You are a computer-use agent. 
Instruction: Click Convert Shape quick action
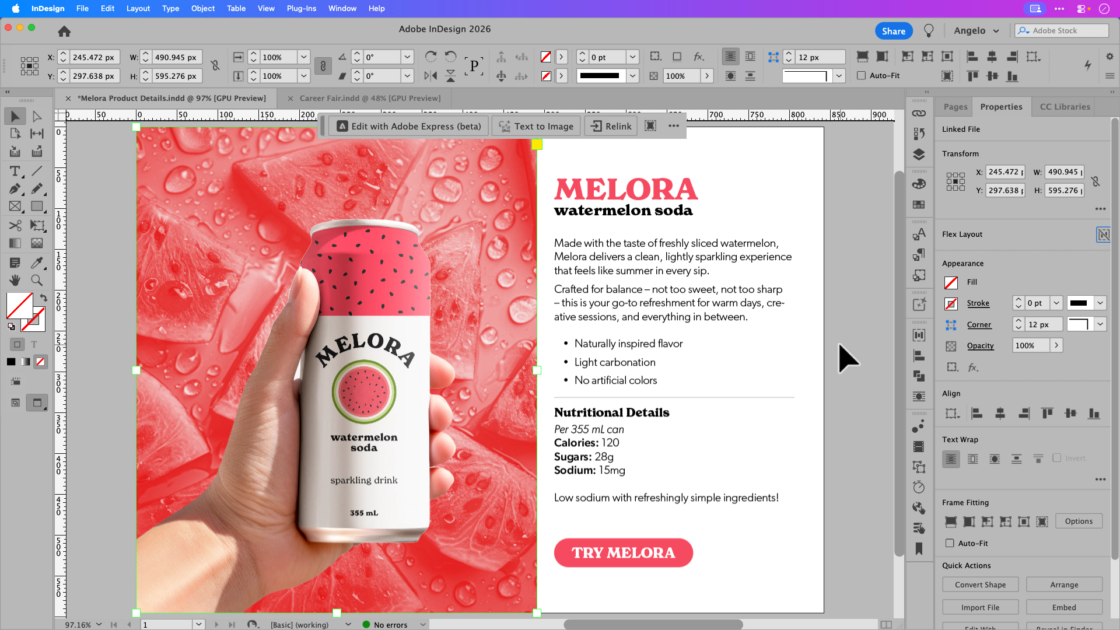tap(980, 584)
